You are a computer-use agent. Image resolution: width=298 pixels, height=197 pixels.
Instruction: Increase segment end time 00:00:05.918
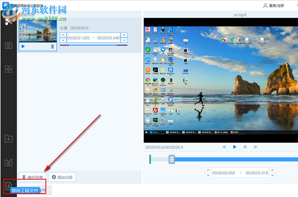pyautogui.click(x=273, y=170)
